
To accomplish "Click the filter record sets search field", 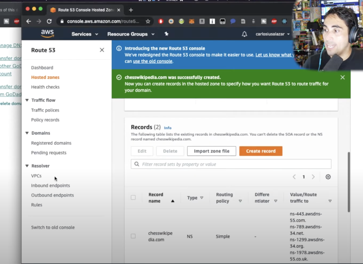I will pos(234,164).
